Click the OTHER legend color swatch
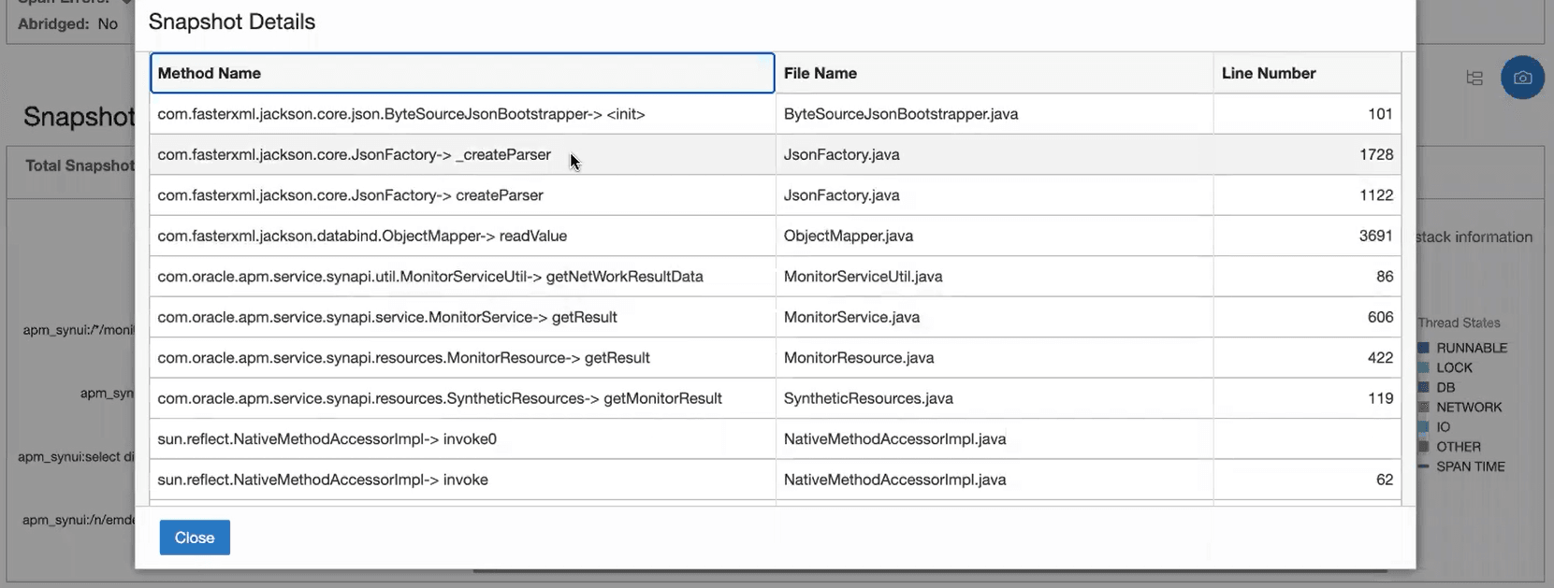Screen dimensions: 1554x588 1424,447
